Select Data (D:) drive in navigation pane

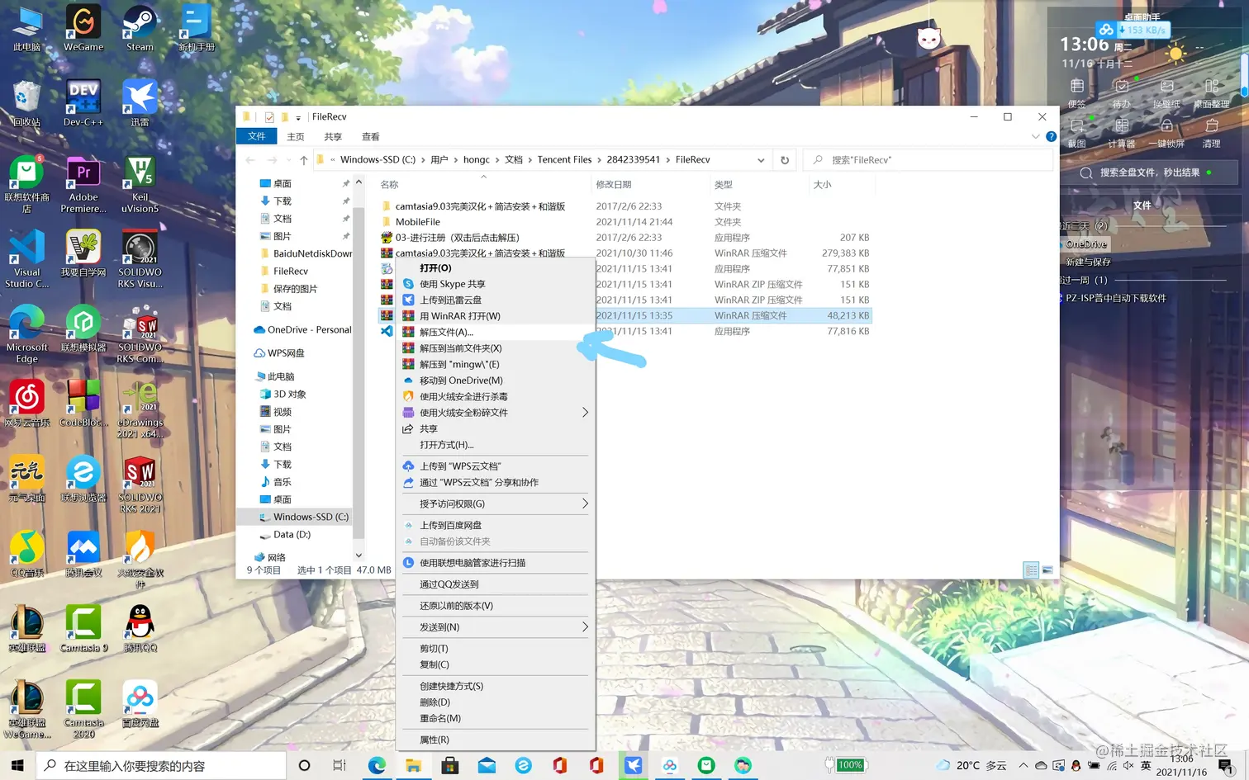tap(292, 535)
